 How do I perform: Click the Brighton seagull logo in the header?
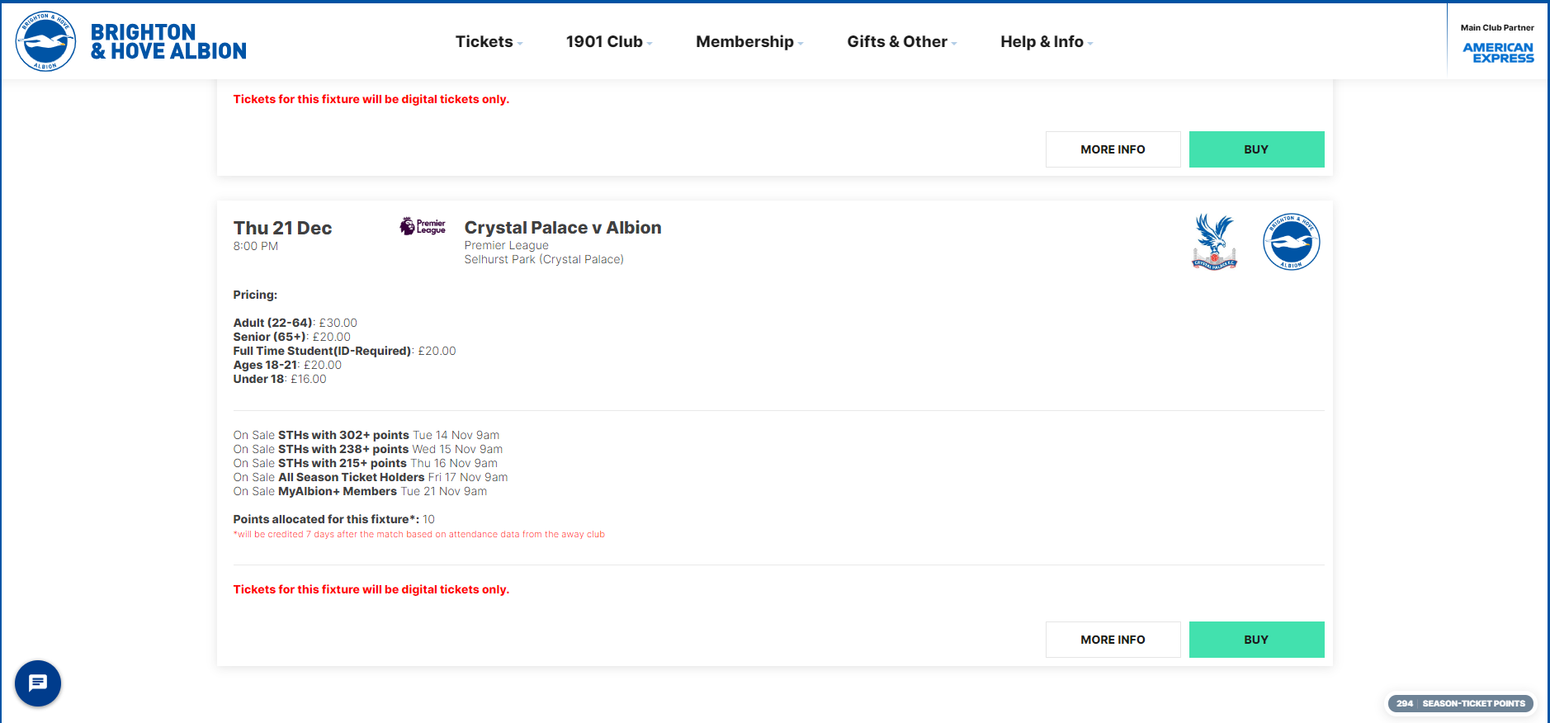click(45, 41)
